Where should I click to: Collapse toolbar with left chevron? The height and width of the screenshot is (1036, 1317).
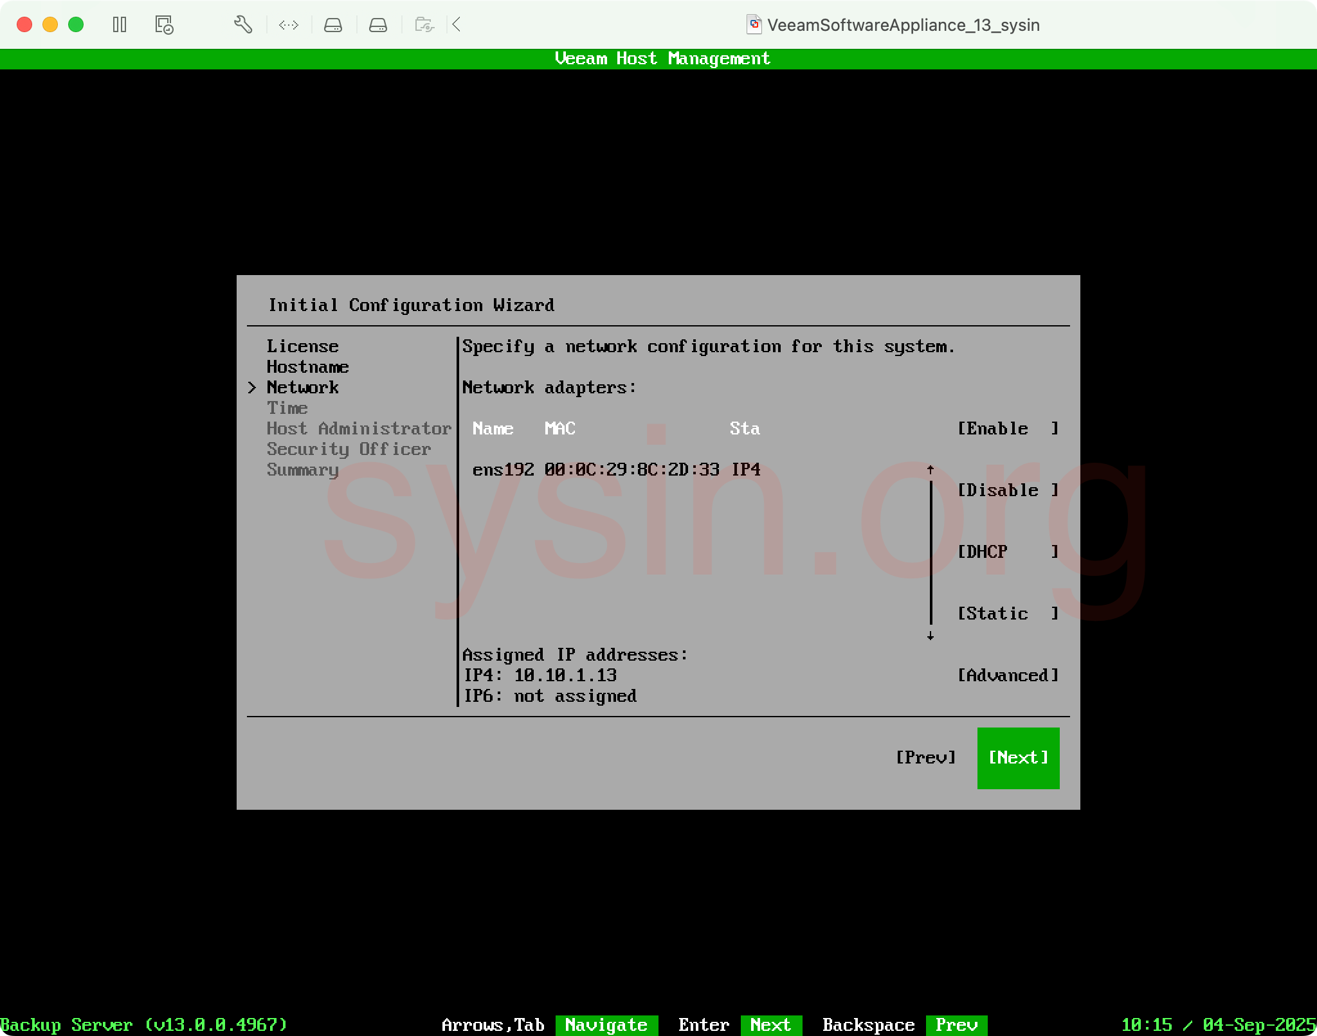[457, 25]
